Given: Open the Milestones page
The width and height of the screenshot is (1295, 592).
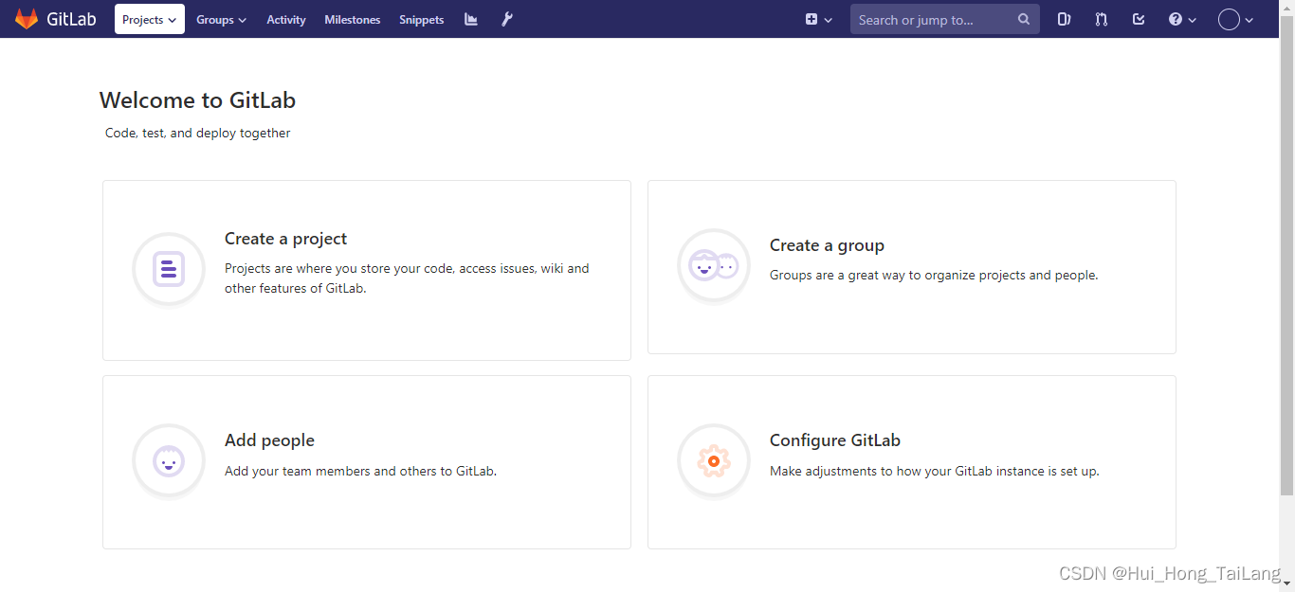Looking at the screenshot, I should coord(353,19).
